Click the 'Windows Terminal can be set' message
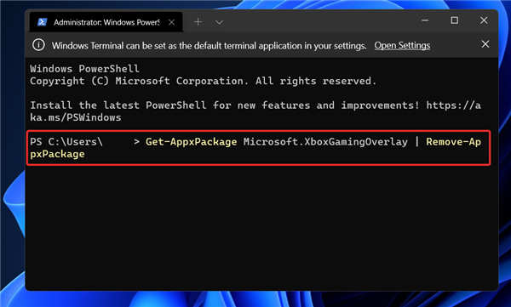Screen dimensions: 511x307 (210, 46)
